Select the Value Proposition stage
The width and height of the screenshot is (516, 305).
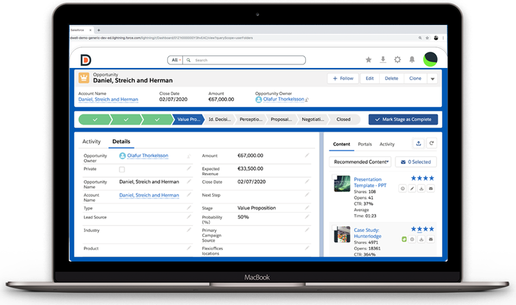(x=189, y=120)
